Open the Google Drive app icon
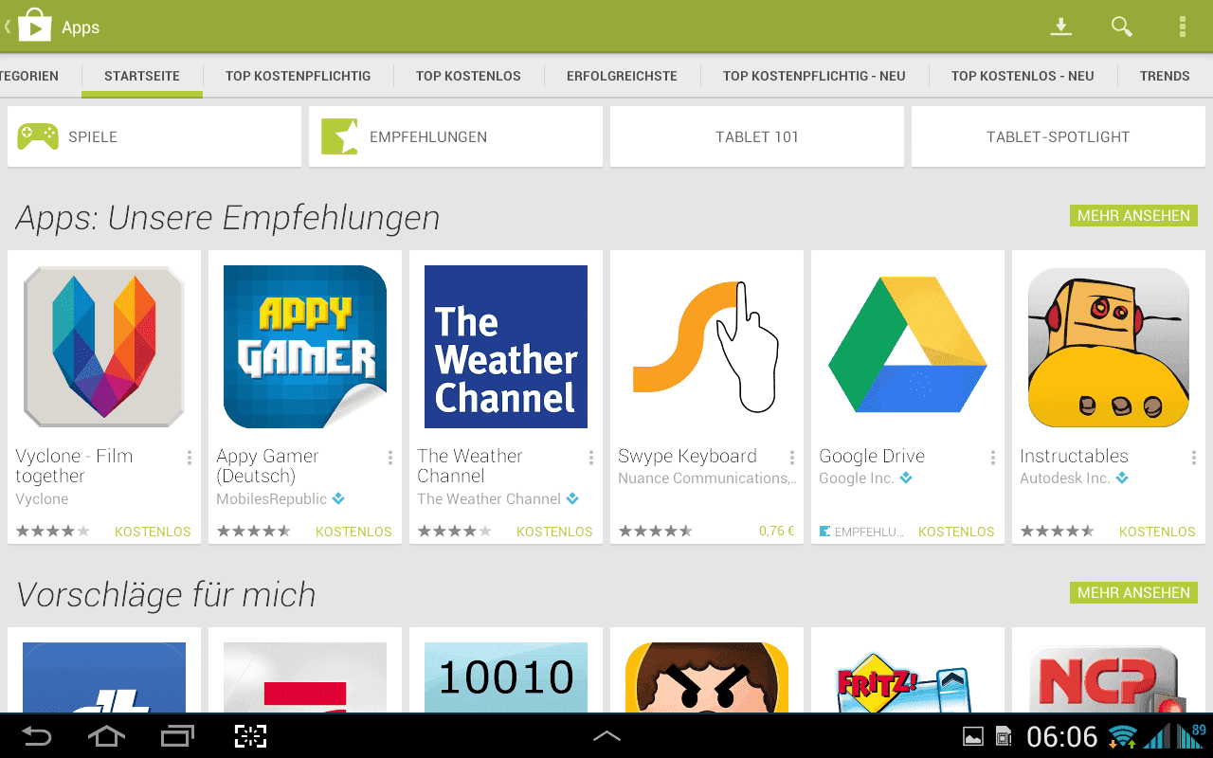 (908, 347)
